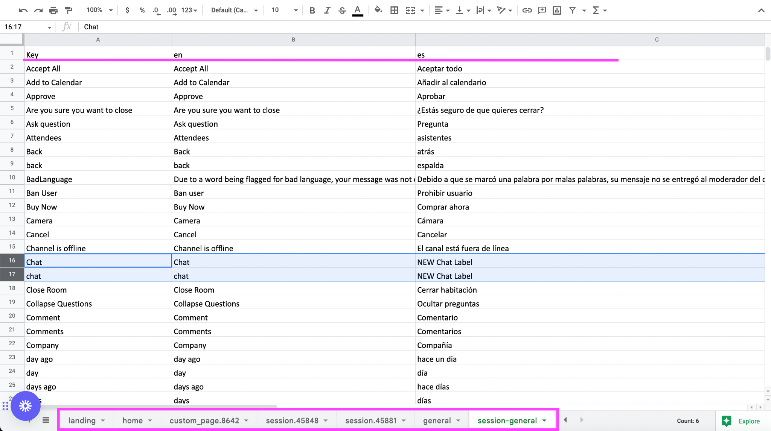Viewport: 771px width, 431px height.
Task: Click the borders grid icon
Action: [394, 10]
